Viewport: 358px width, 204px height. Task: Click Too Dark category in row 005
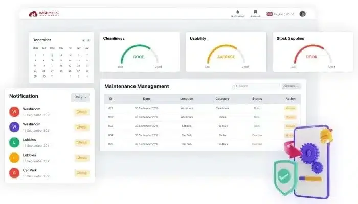click(222, 144)
